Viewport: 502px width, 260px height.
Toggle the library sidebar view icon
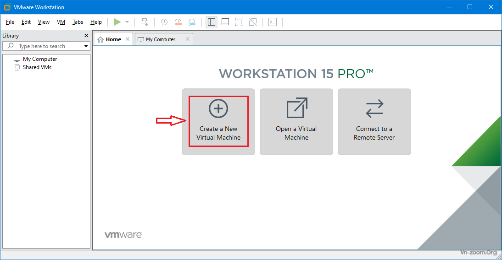[x=211, y=22]
